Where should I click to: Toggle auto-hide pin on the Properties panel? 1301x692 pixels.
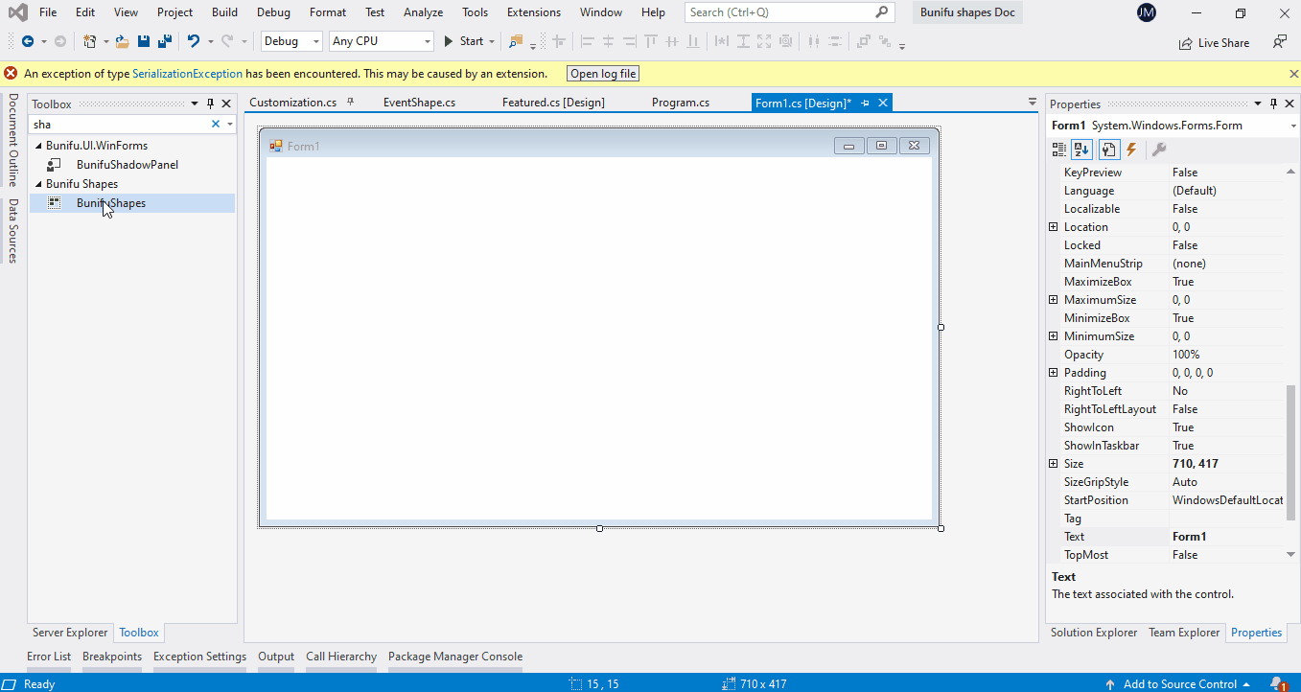1274,104
